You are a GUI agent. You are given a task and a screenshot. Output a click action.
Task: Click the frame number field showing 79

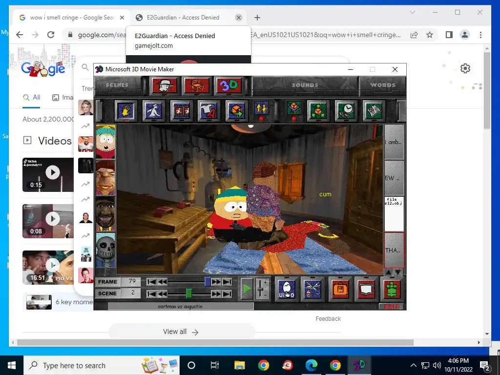[x=131, y=282]
